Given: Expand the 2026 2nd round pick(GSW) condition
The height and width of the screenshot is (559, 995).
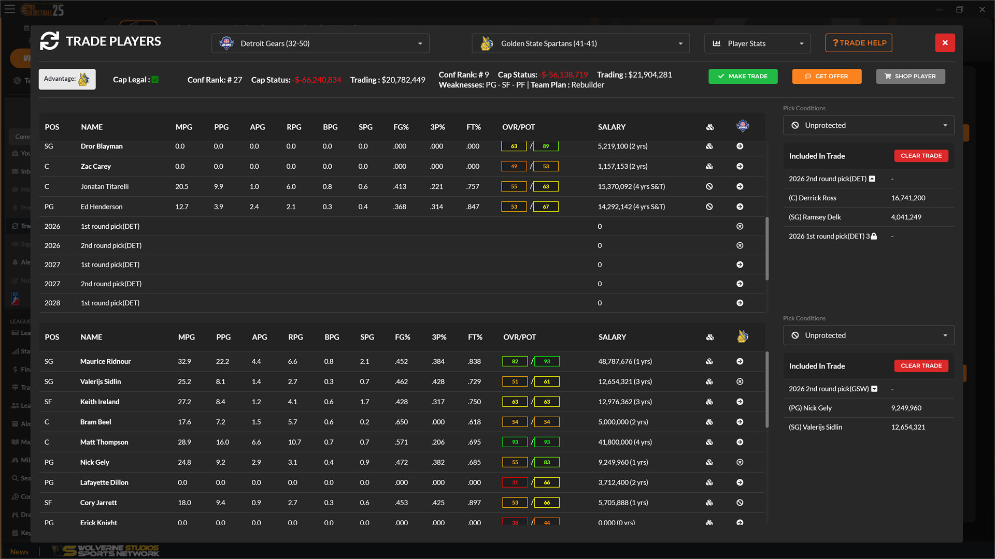Looking at the screenshot, I should [x=874, y=389].
